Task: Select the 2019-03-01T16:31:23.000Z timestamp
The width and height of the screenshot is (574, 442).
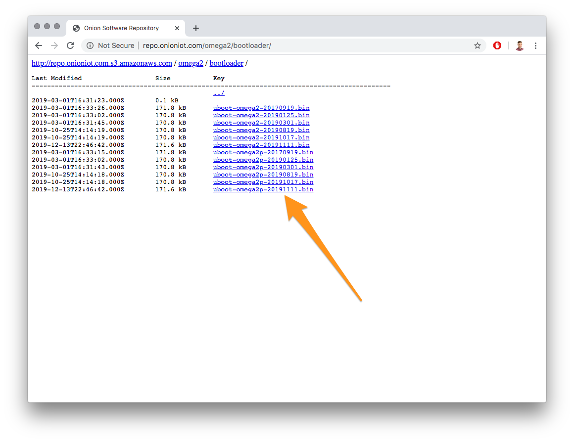Action: pos(78,100)
